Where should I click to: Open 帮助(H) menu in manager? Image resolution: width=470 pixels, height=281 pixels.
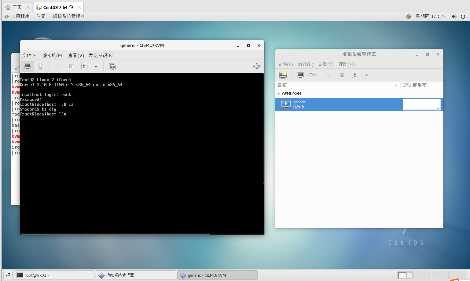tap(347, 64)
